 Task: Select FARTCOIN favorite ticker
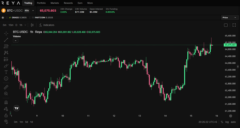coord(42,17)
